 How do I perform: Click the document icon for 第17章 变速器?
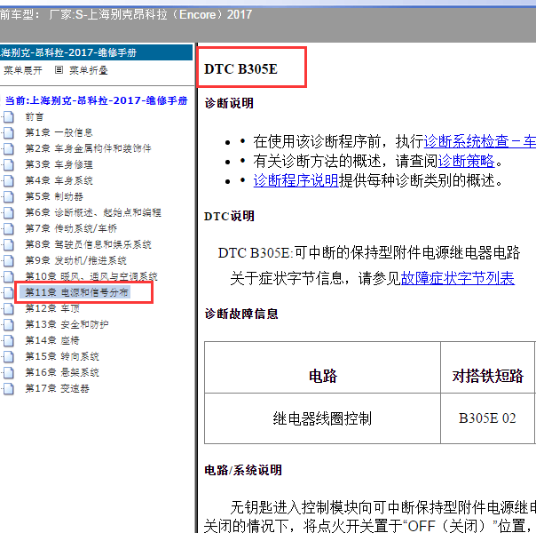pos(9,388)
